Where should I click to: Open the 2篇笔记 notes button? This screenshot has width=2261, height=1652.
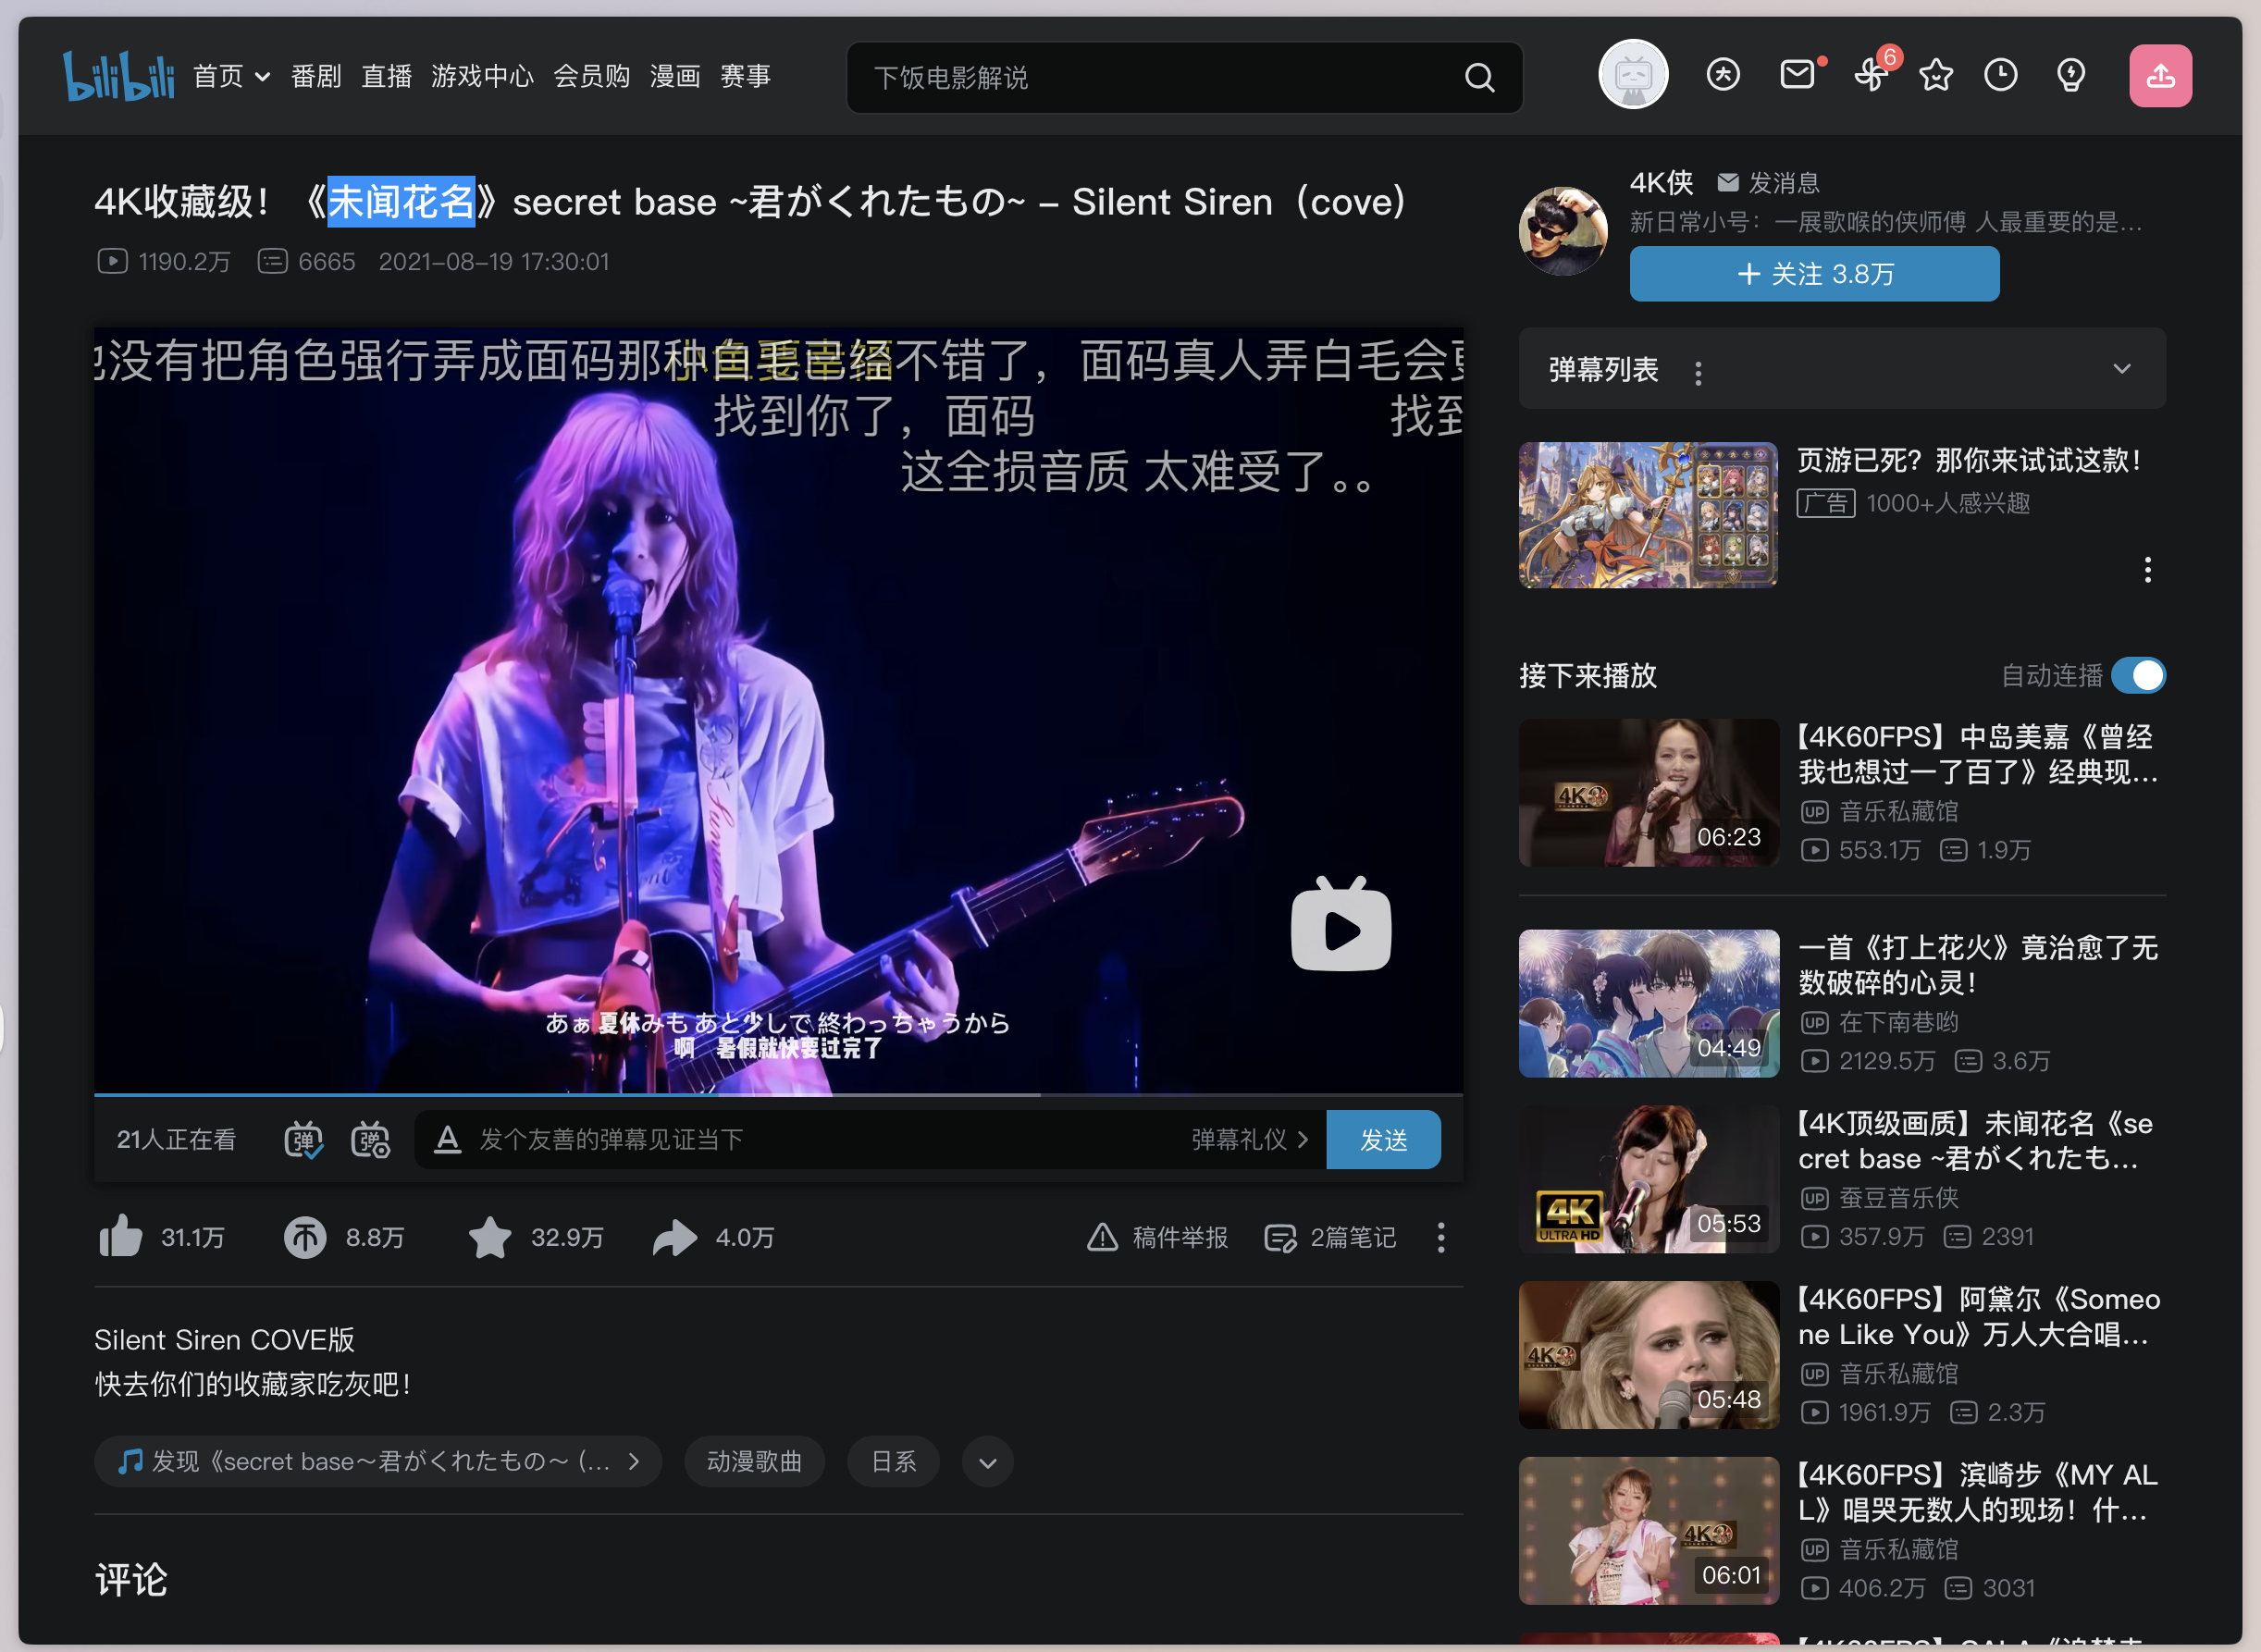(1330, 1237)
